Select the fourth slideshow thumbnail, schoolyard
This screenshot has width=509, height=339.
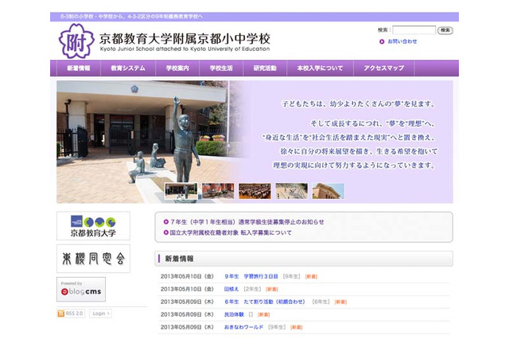(x=292, y=191)
